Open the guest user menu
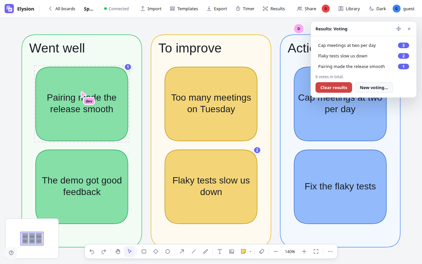The width and height of the screenshot is (422, 264). coord(404,9)
